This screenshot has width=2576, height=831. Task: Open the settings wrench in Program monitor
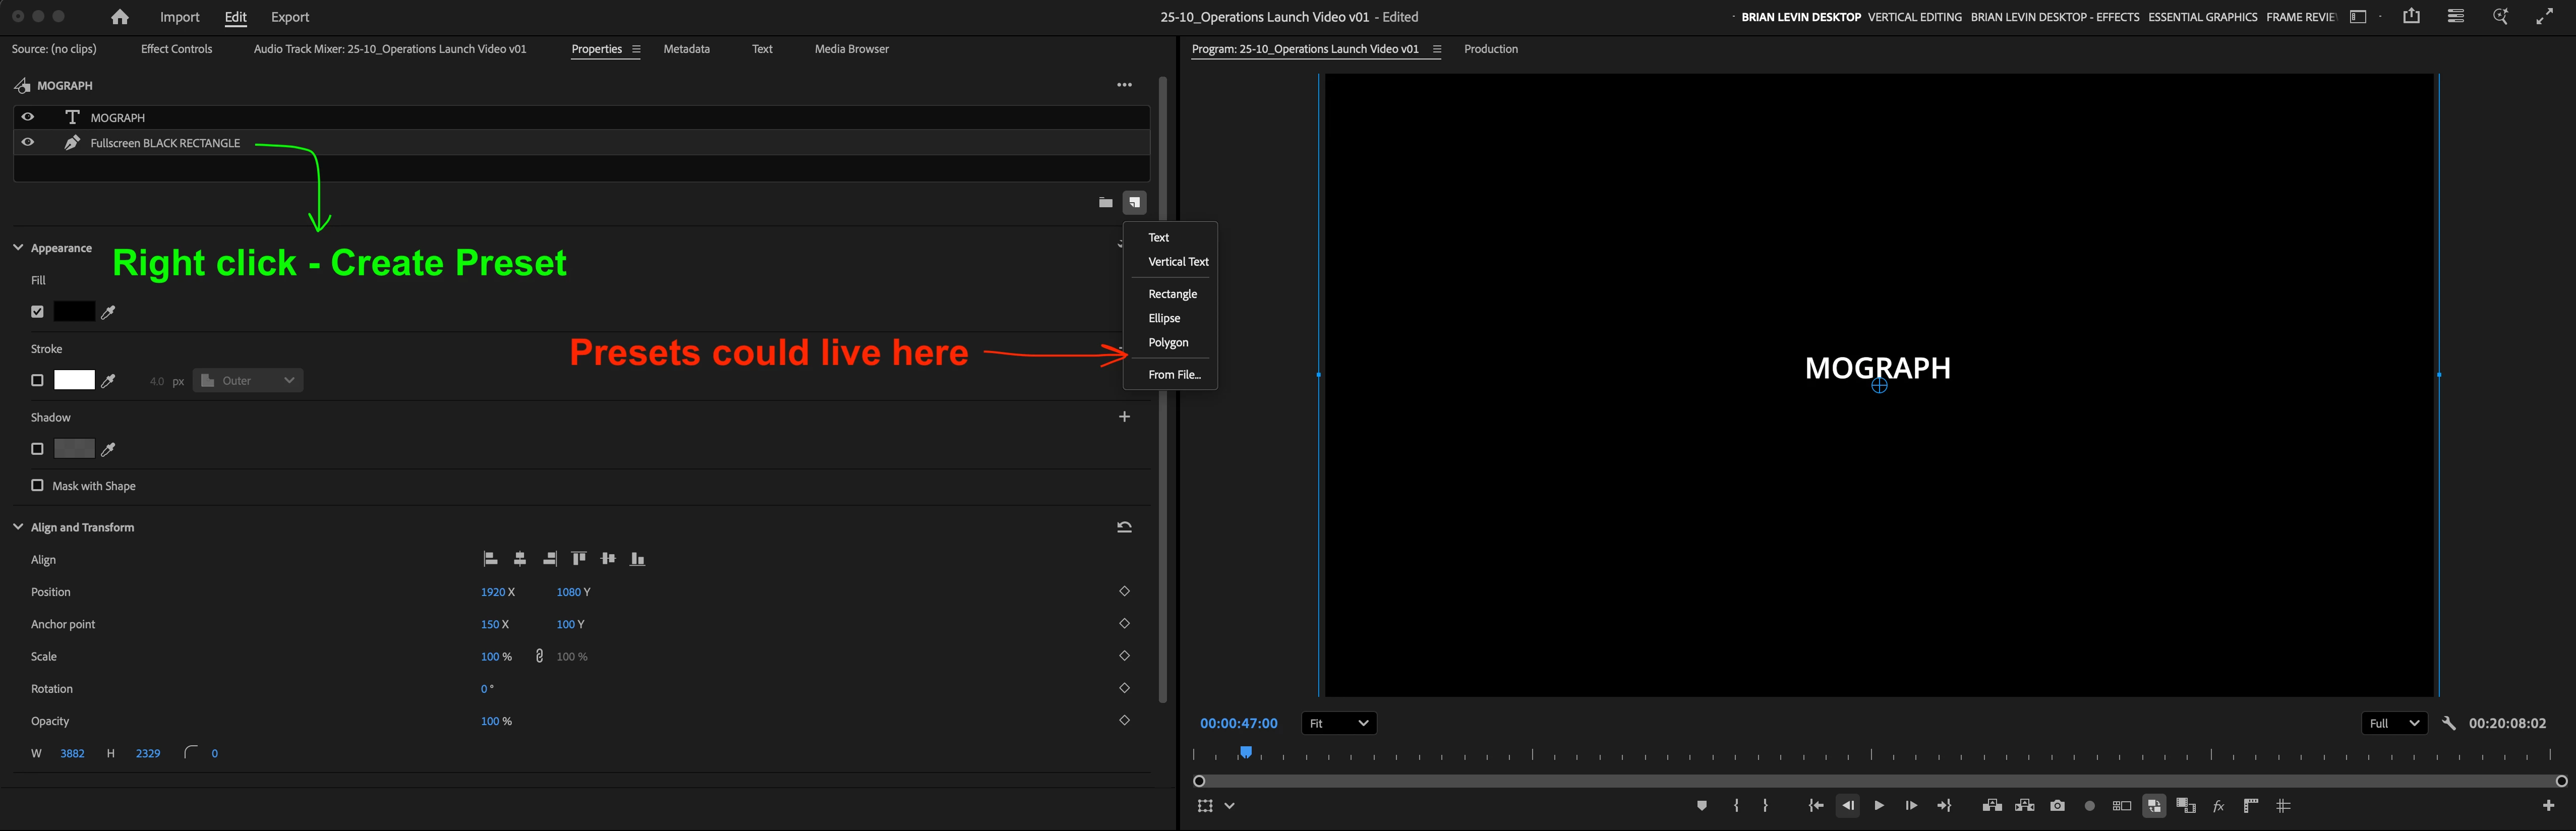point(2449,723)
